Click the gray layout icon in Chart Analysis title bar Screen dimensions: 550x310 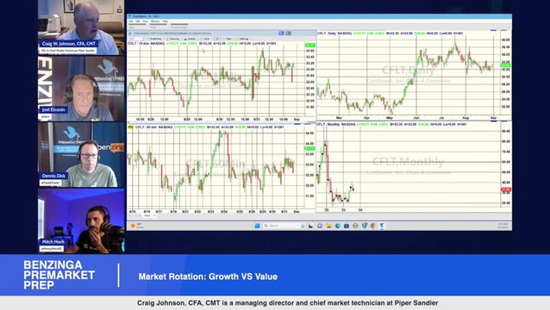(289, 34)
